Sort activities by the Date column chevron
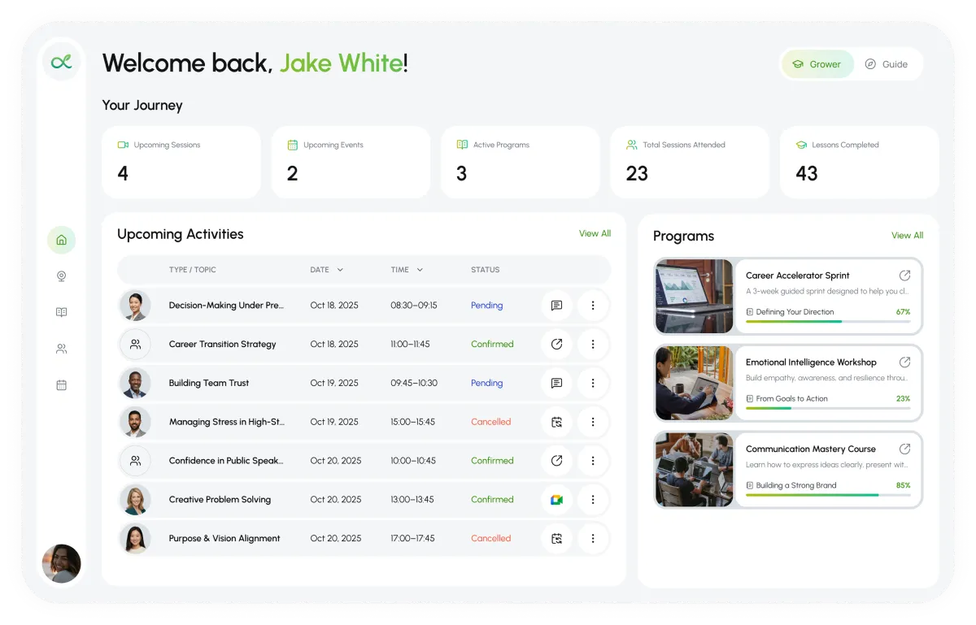This screenshot has height=625, width=976. 340,270
